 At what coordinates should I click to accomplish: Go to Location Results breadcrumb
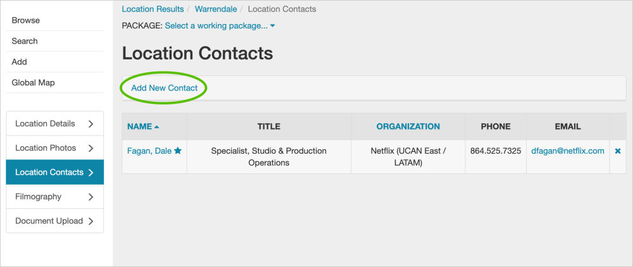pos(153,9)
